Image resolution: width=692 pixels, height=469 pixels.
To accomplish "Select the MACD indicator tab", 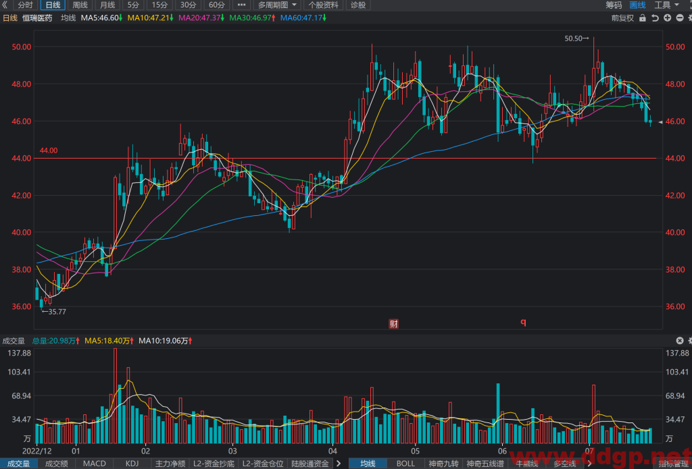I will [x=95, y=464].
